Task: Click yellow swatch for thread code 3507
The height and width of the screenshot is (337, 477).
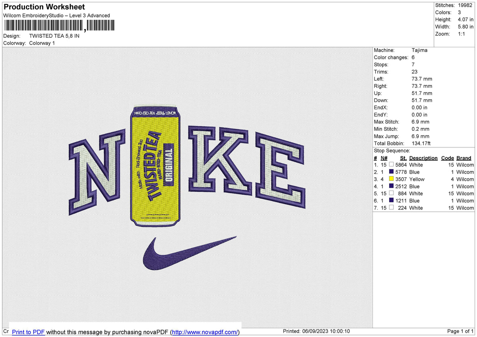Action: [x=392, y=179]
